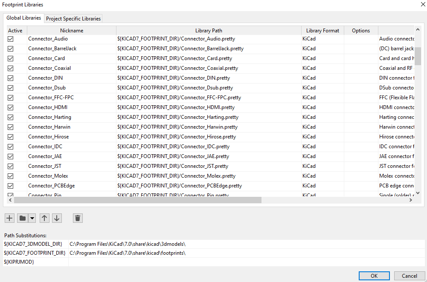Sort by the Nickname column header
427x282 pixels.
click(x=72, y=30)
